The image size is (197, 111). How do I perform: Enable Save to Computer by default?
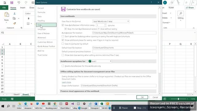pyautogui.click(x=63, y=44)
